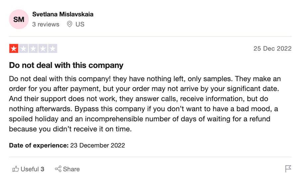Click the fourth grey star
This screenshot has height=178, width=299.
click(x=43, y=48)
